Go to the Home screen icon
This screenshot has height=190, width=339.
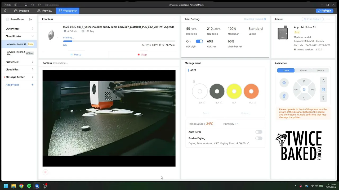6,11
